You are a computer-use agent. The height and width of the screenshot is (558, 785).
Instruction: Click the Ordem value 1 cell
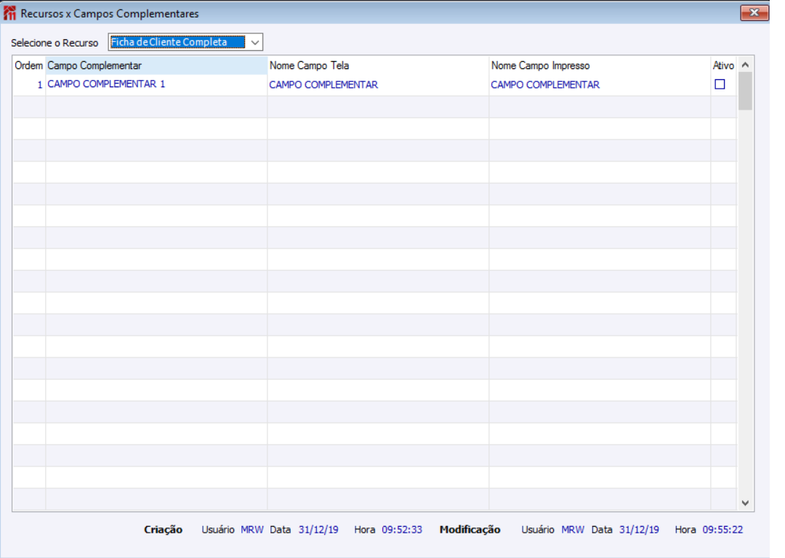(29, 84)
